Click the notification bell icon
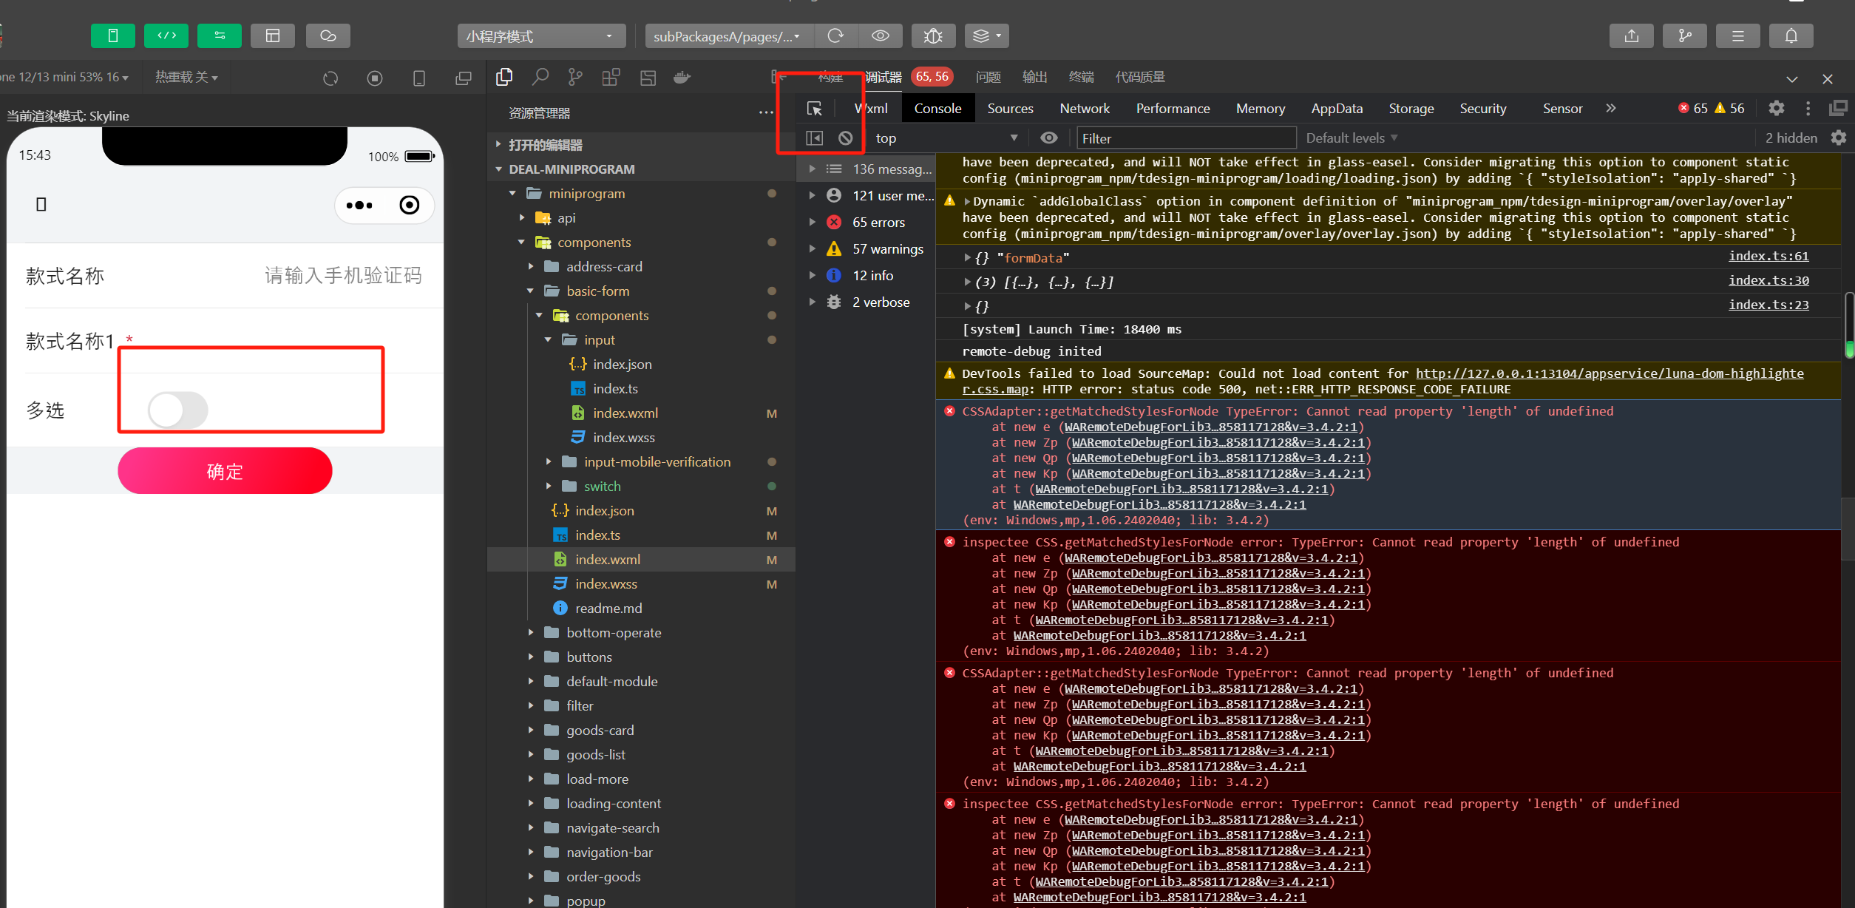This screenshot has height=908, width=1855. tap(1791, 35)
